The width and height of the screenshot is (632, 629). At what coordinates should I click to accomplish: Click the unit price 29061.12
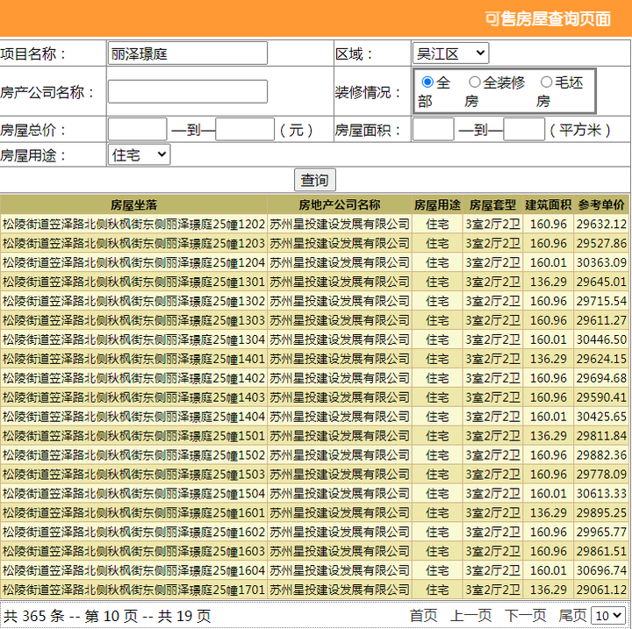coord(601,590)
